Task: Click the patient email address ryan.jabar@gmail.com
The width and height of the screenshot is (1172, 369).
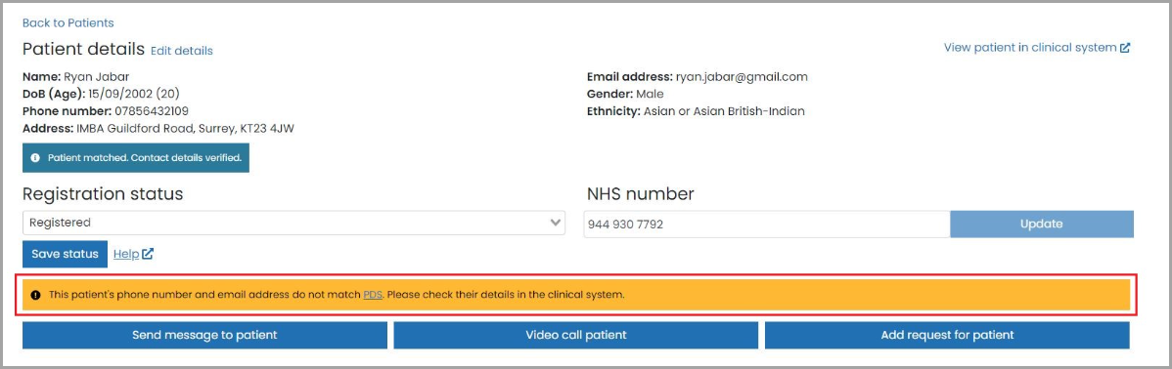Action: [x=742, y=77]
